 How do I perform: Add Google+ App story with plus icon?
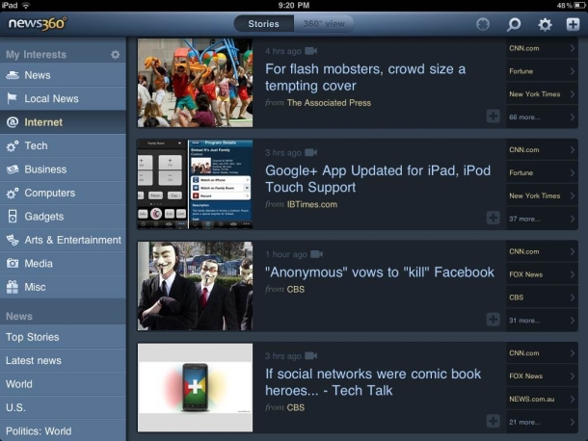tap(493, 218)
